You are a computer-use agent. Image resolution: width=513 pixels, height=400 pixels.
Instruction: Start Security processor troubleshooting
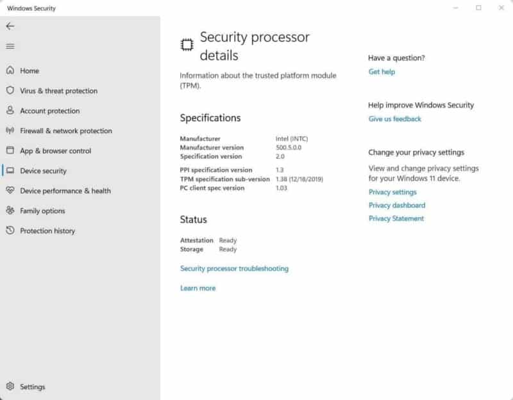click(x=234, y=268)
